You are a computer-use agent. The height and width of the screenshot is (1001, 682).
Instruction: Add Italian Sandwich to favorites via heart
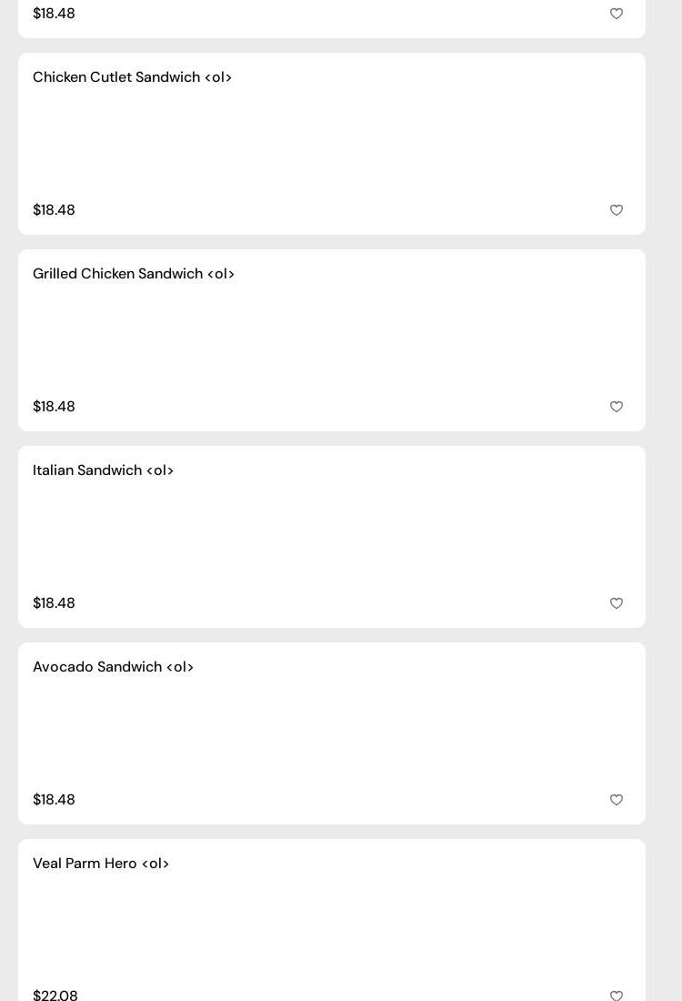pyautogui.click(x=617, y=603)
